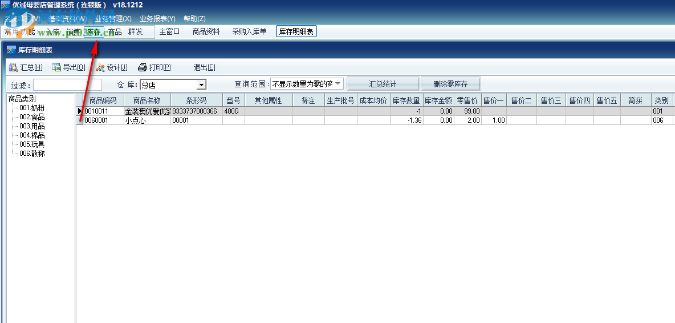The width and height of the screenshot is (675, 323).
Task: Click the barcode cell 00001
Action: click(196, 120)
